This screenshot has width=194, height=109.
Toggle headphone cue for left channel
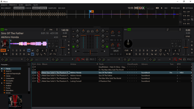click(88, 31)
